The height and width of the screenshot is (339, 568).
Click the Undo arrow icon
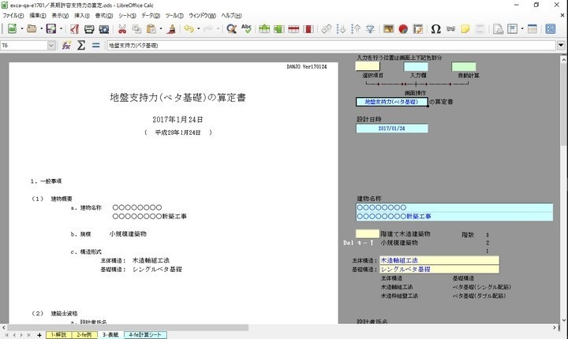[189, 29]
